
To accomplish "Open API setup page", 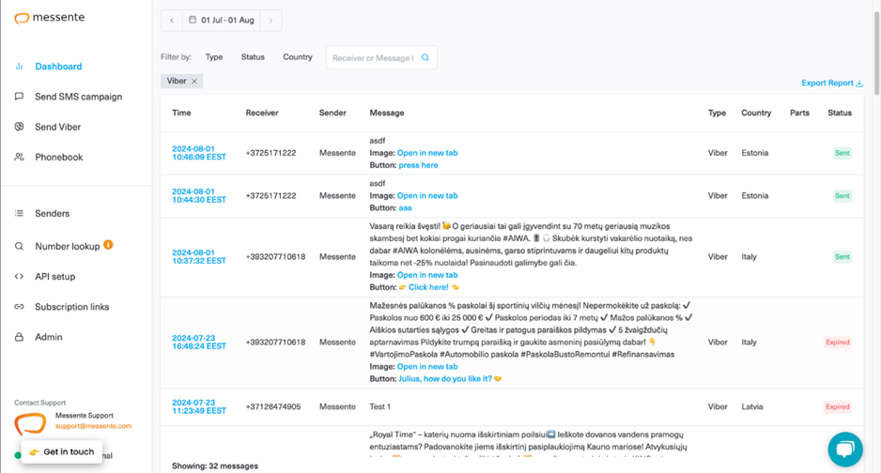I will point(55,277).
